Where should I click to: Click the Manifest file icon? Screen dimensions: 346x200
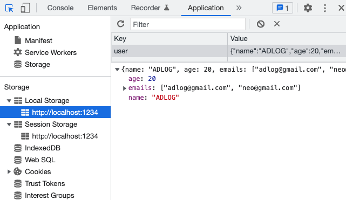pyautogui.click(x=18, y=40)
